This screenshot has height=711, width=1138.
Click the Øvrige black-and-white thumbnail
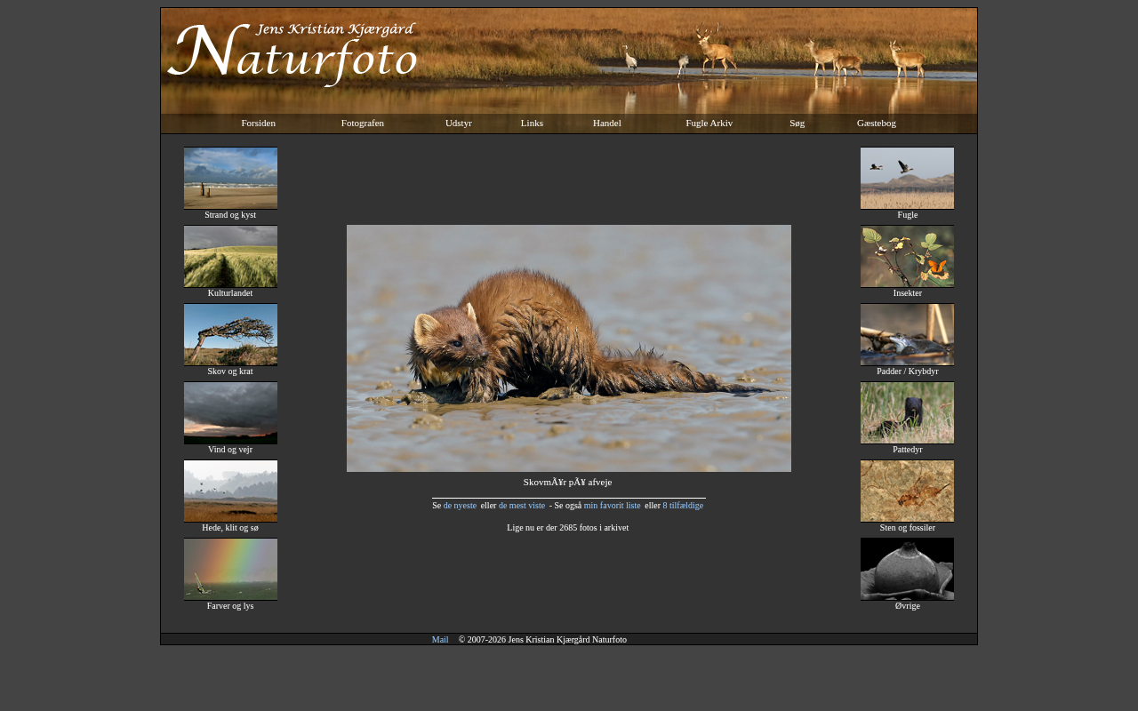(907, 569)
